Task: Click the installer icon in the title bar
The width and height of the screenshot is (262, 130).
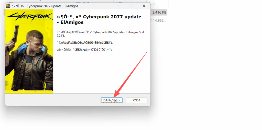Action: pos(8,6)
